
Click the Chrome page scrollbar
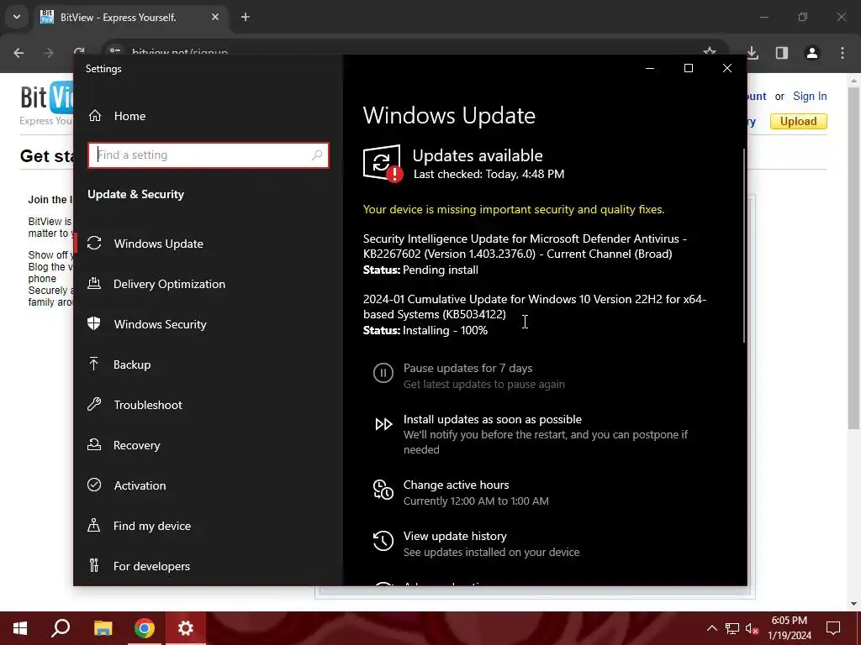[x=853, y=258]
